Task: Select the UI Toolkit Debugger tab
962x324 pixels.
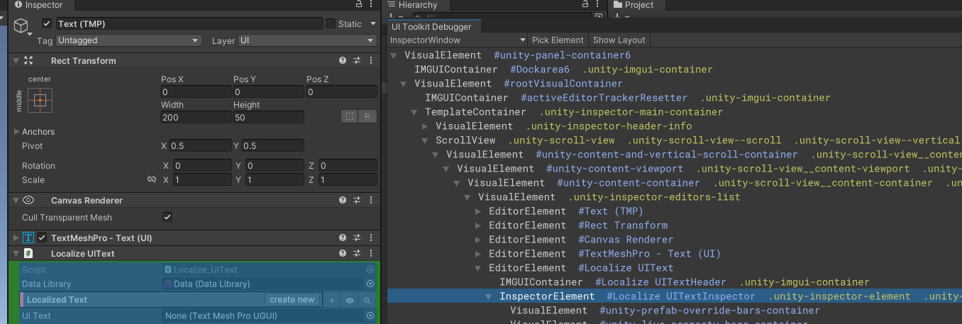Action: (431, 27)
